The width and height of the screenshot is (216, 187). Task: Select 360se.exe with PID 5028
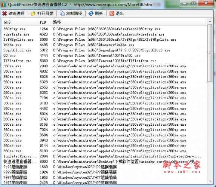coord(104,77)
